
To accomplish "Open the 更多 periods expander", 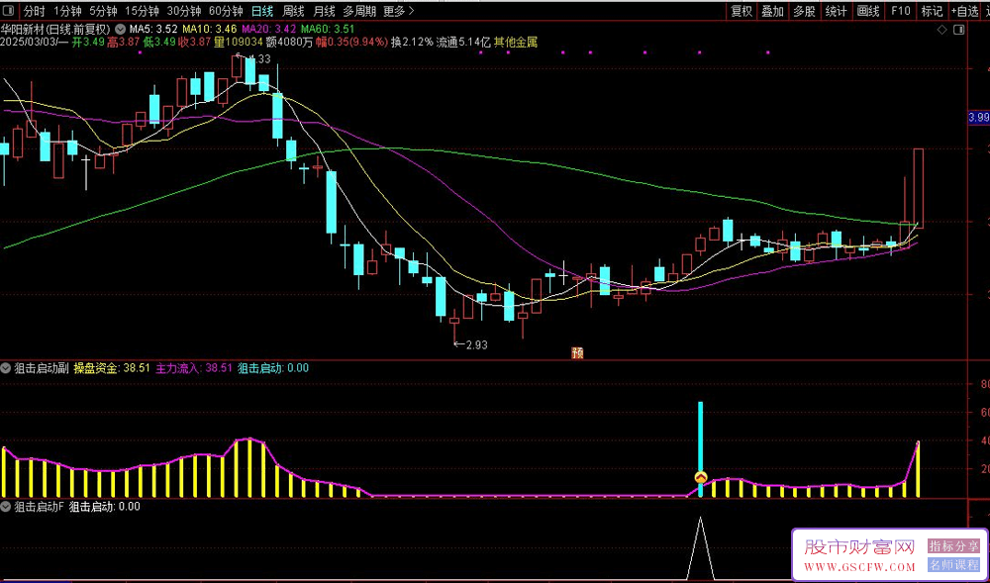I will coord(398,11).
